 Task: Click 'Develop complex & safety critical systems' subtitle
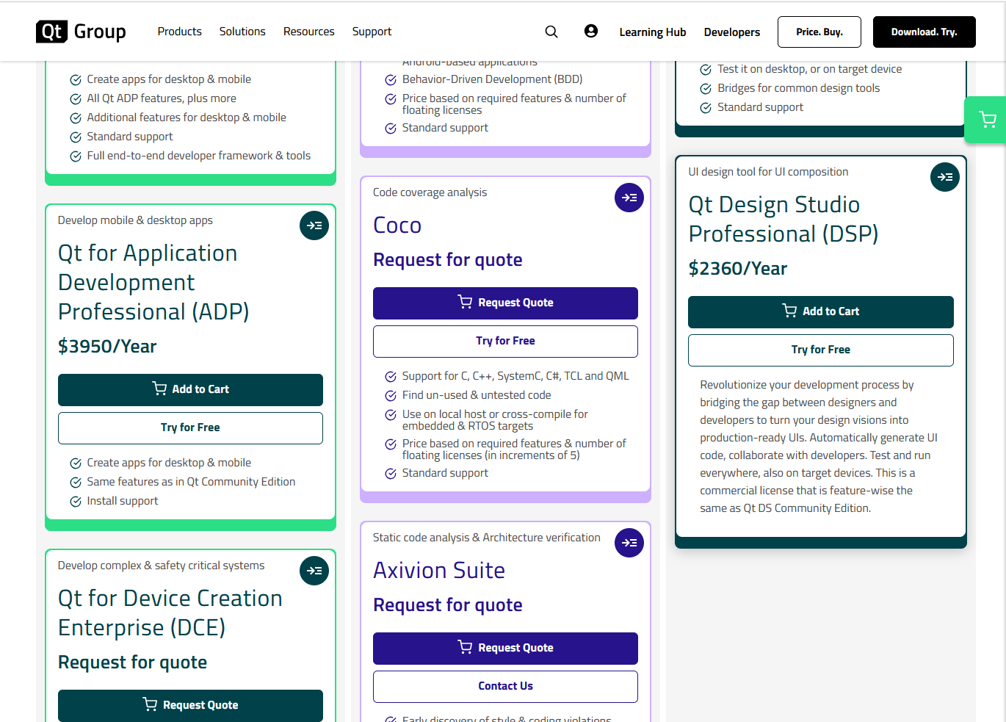tap(161, 566)
